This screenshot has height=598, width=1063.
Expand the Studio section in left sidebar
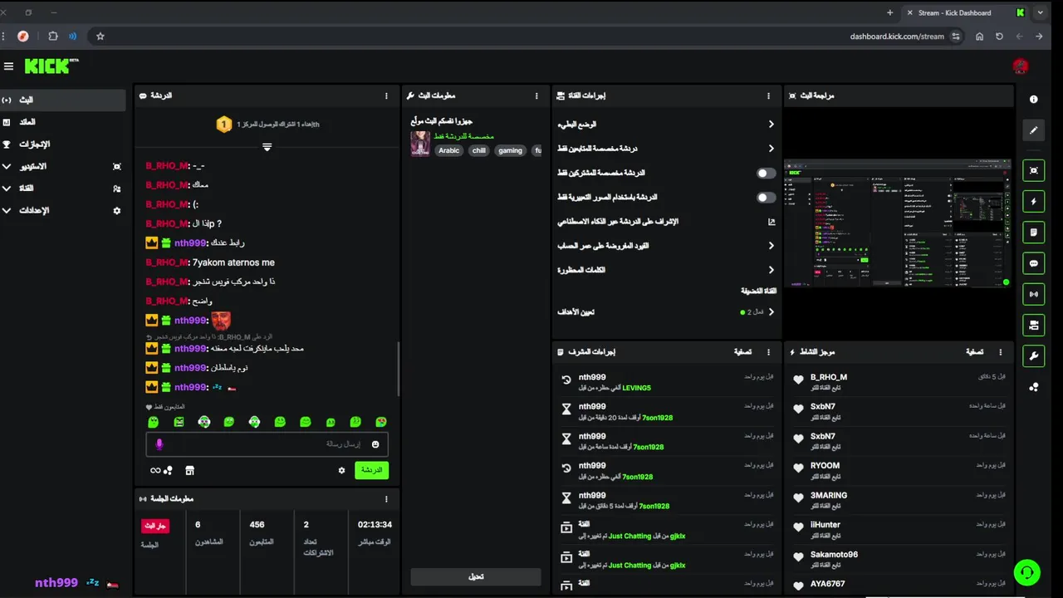pos(62,166)
